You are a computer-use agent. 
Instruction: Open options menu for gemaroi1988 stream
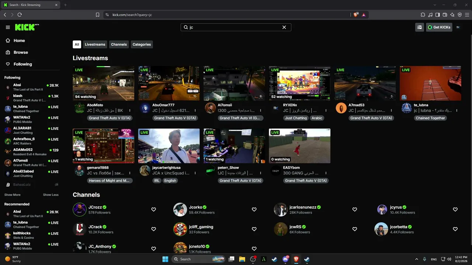click(130, 173)
